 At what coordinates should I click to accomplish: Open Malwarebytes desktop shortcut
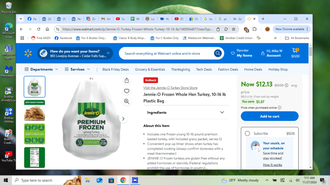point(9,71)
